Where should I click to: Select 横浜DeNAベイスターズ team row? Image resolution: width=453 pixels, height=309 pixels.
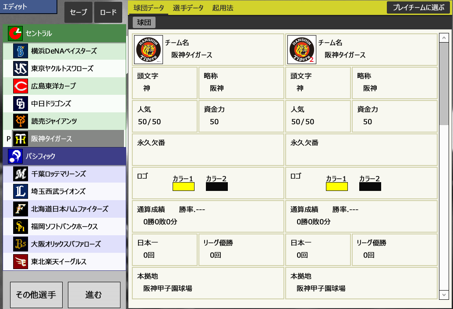(x=64, y=51)
